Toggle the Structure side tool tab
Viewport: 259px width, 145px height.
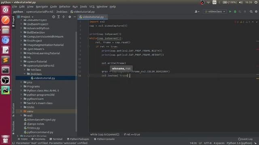[13, 110]
